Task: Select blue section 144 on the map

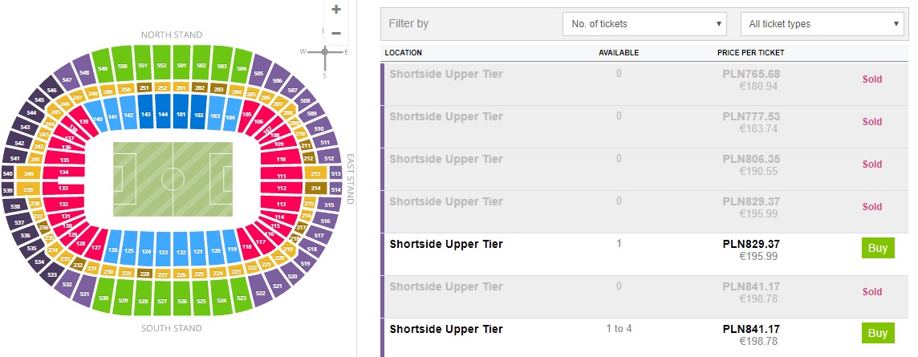Action: pos(163,115)
